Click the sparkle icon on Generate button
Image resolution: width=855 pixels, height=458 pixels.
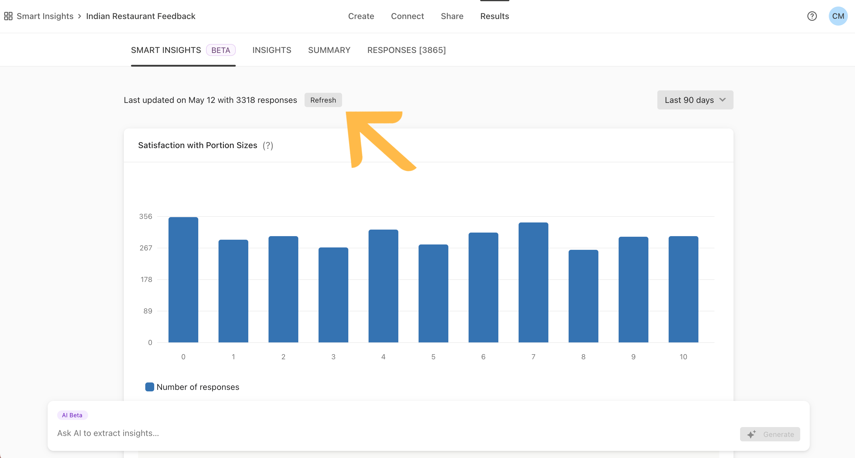coord(751,434)
